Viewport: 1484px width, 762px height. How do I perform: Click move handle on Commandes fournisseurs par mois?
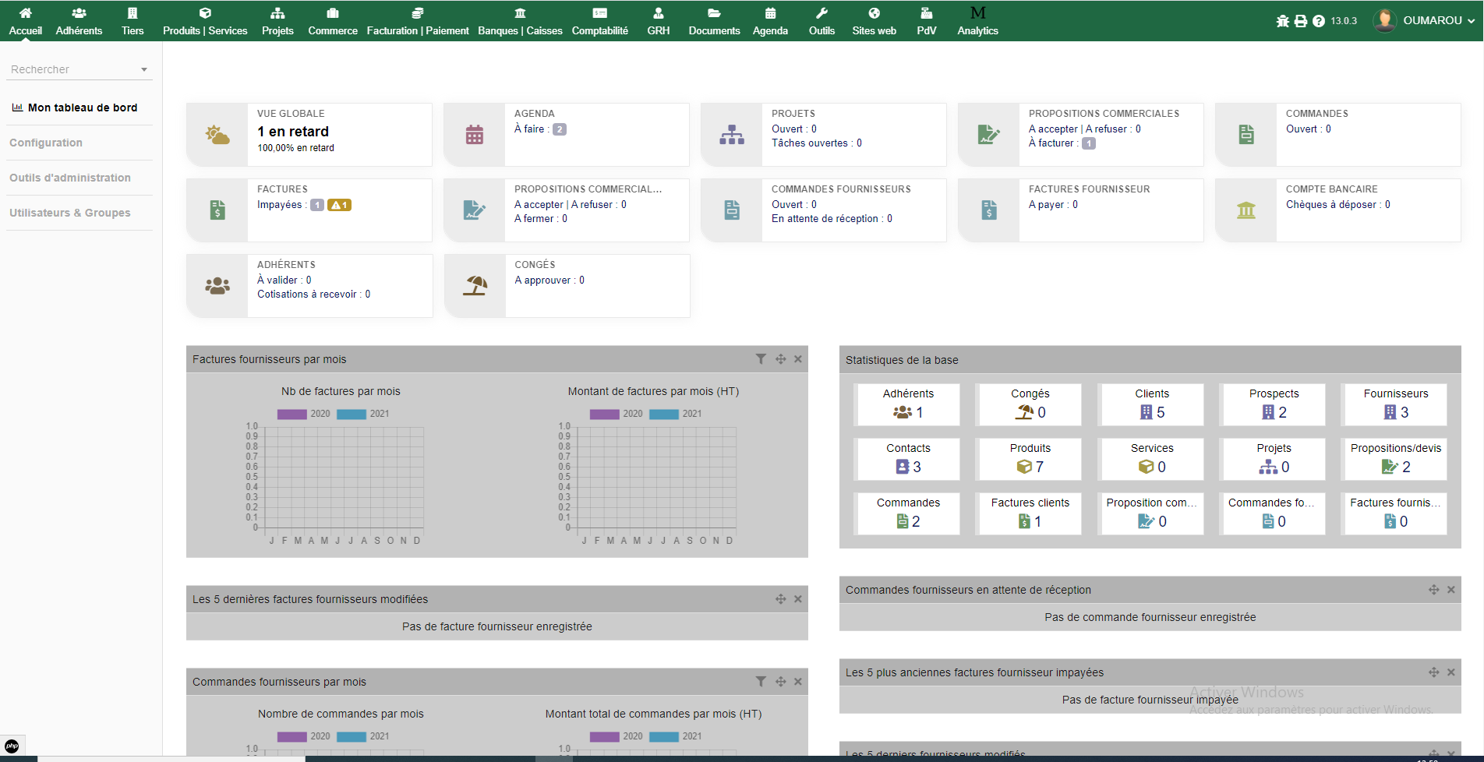[x=780, y=682]
